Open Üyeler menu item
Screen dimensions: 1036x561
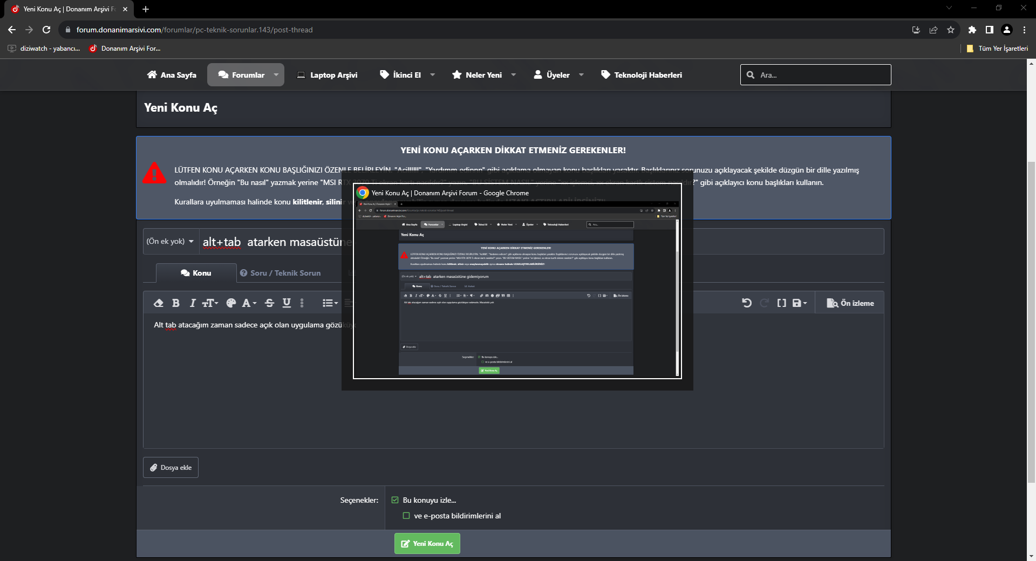551,75
